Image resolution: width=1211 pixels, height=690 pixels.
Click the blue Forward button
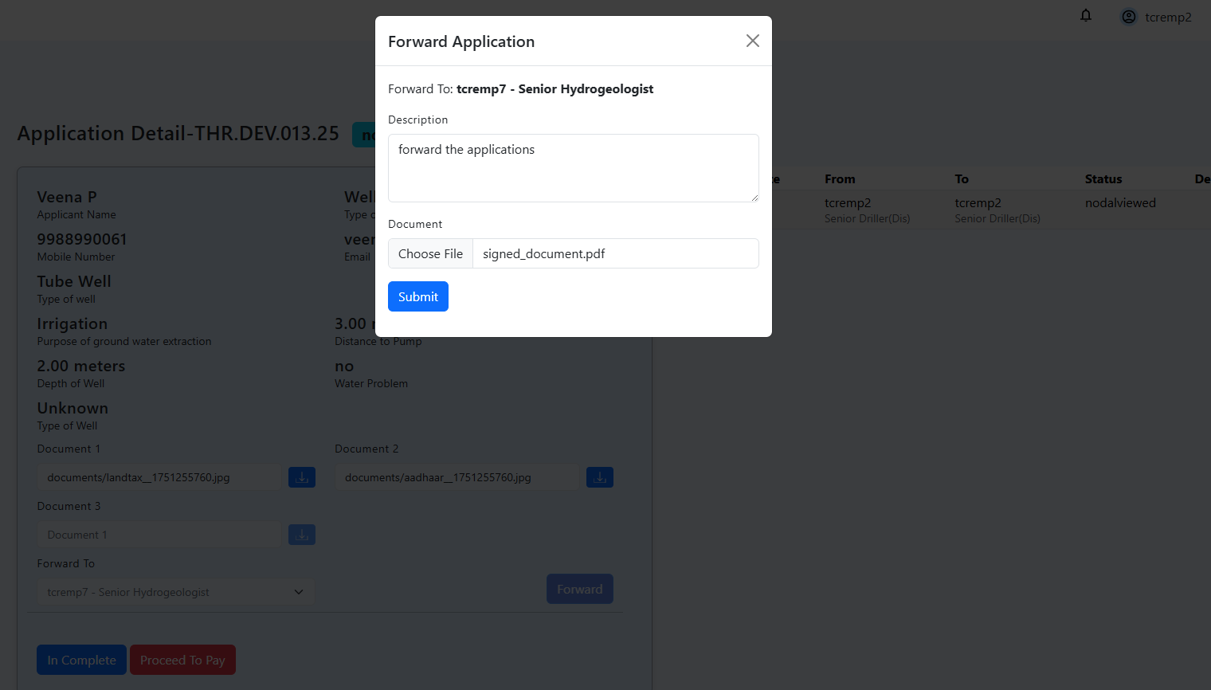[579, 589]
